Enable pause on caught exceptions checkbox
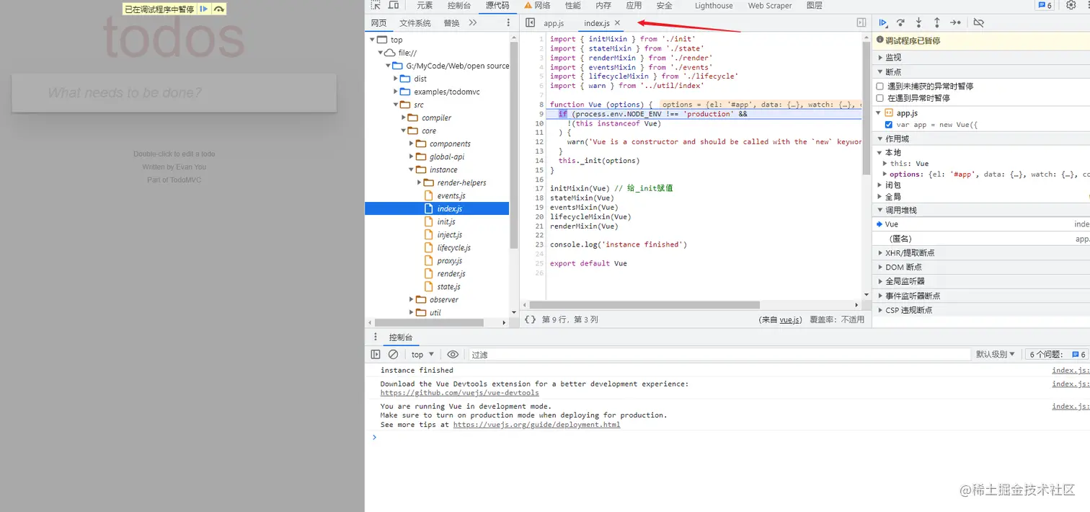1090x512 pixels. click(879, 98)
